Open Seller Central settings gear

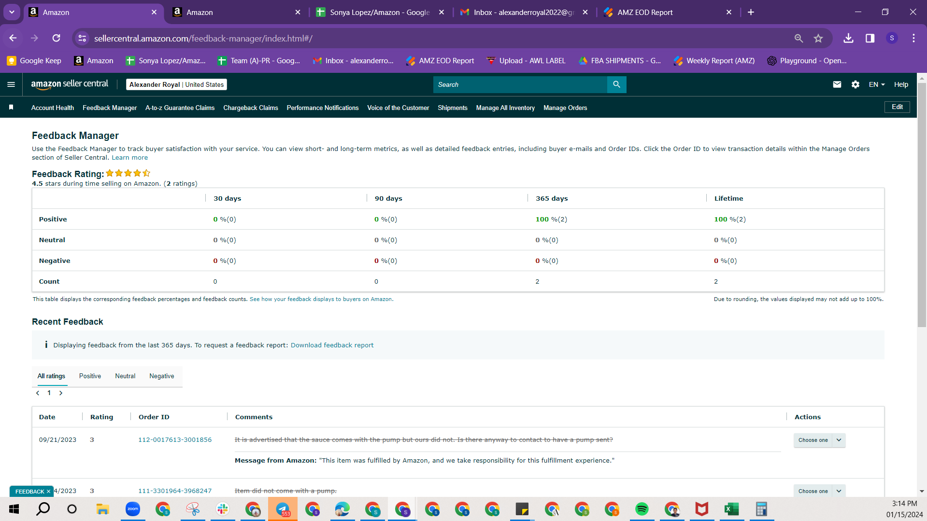coord(855,84)
